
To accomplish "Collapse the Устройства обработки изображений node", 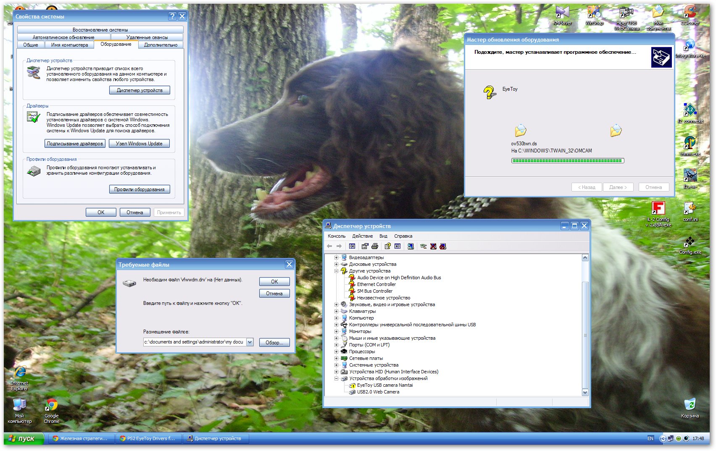I will (336, 379).
